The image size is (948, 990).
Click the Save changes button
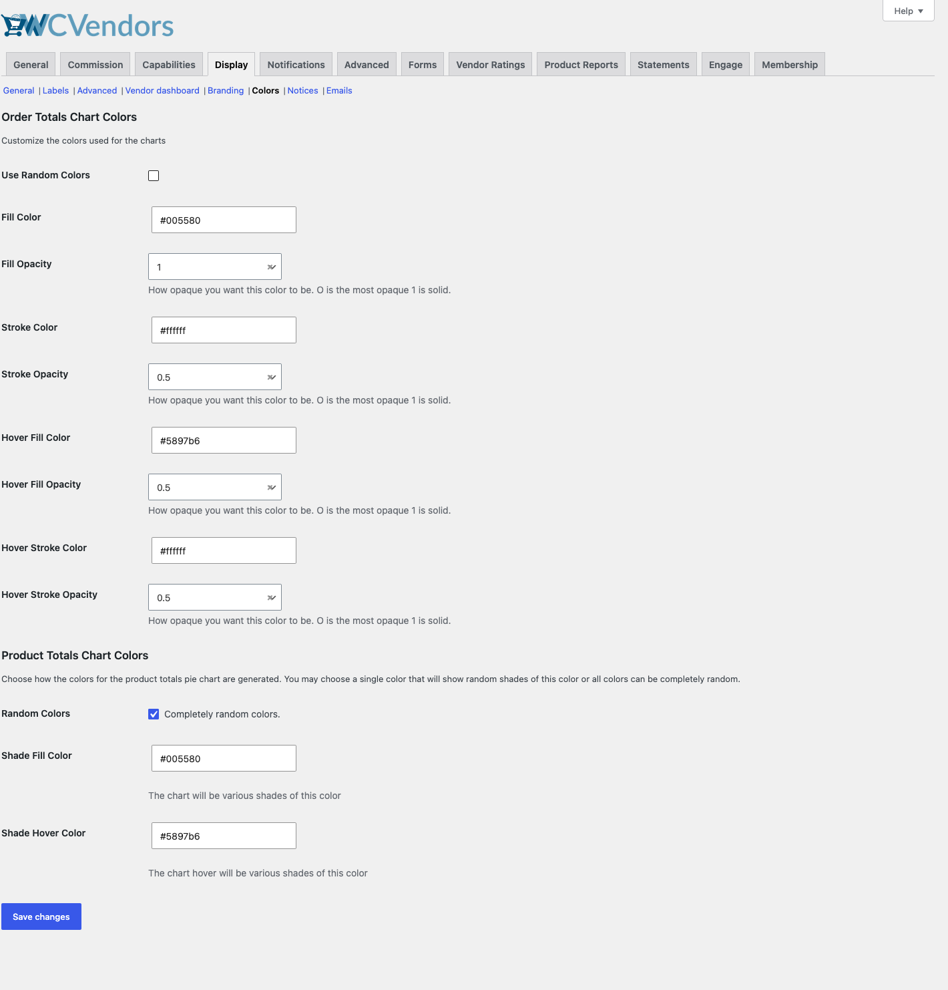click(x=41, y=917)
